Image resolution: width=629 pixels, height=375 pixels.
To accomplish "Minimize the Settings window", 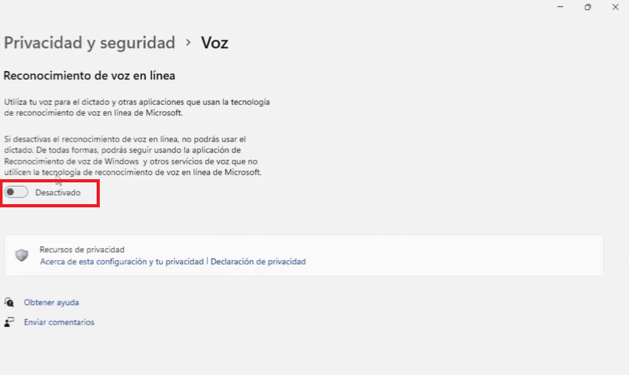I will [561, 7].
